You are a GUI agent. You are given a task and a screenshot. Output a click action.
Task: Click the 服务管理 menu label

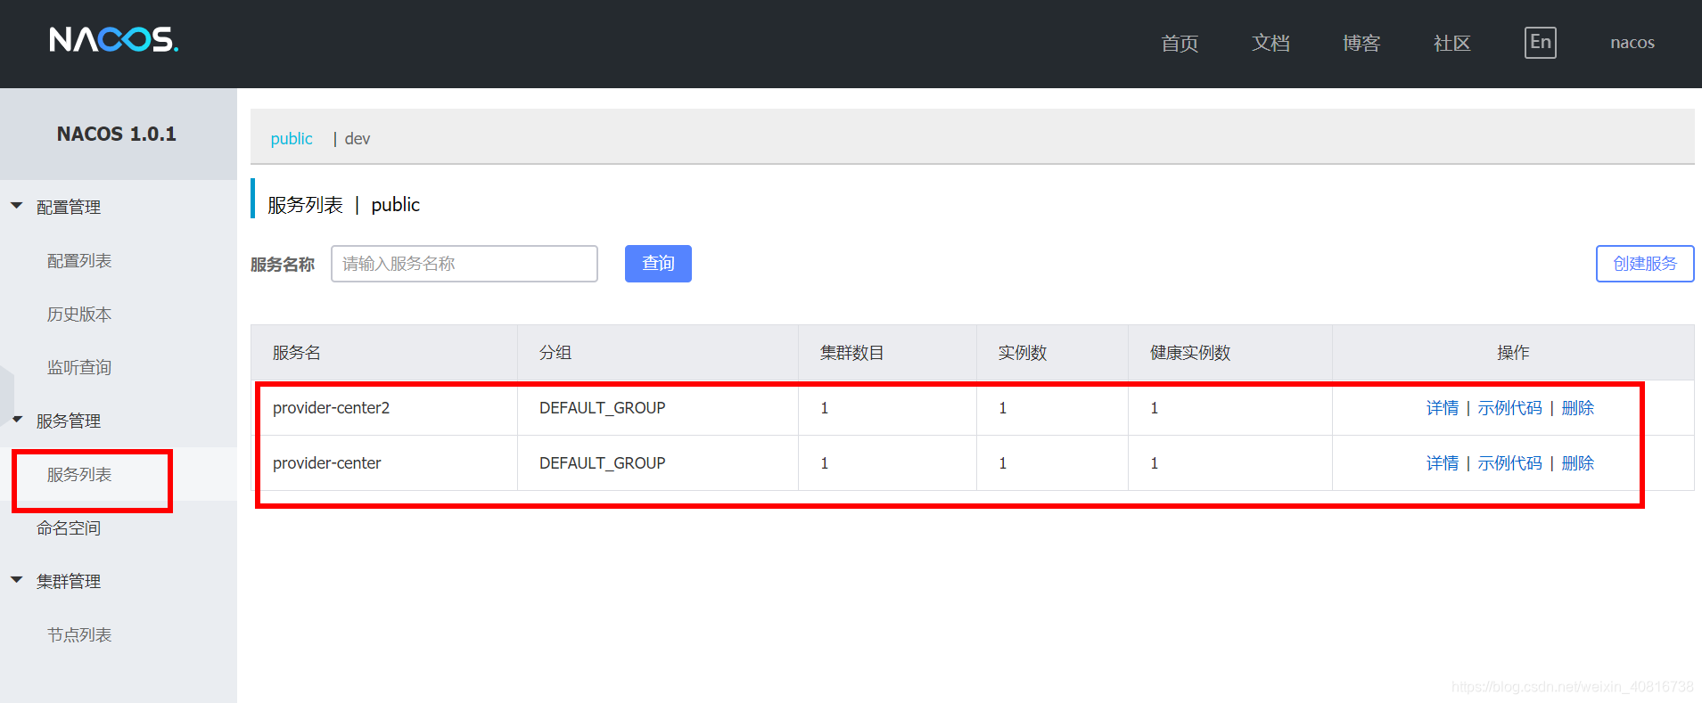click(x=69, y=421)
